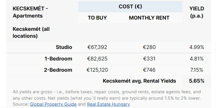Click the Studio row label

64,47
